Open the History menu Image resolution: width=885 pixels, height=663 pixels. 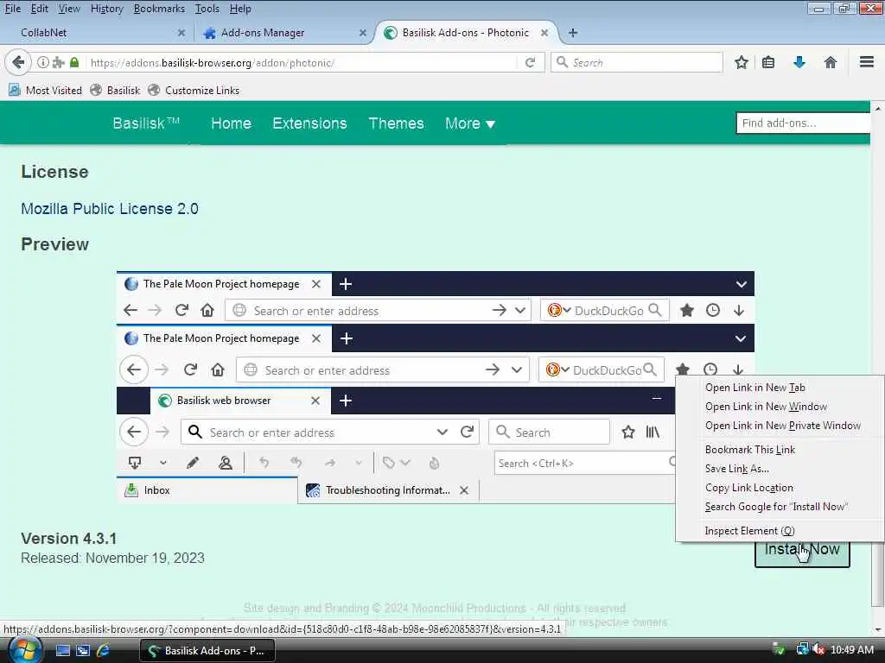click(106, 9)
